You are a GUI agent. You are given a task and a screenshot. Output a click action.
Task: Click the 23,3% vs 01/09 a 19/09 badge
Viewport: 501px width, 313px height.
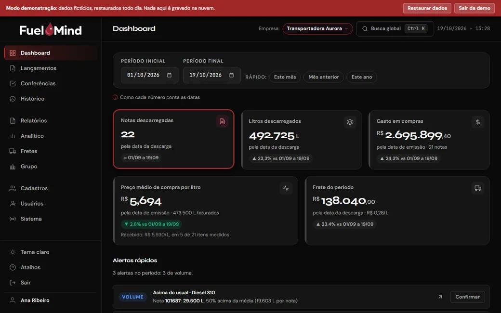pos(281,158)
